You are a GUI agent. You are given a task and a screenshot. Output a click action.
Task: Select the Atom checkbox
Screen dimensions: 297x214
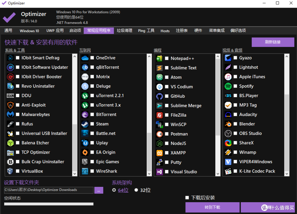167,77
